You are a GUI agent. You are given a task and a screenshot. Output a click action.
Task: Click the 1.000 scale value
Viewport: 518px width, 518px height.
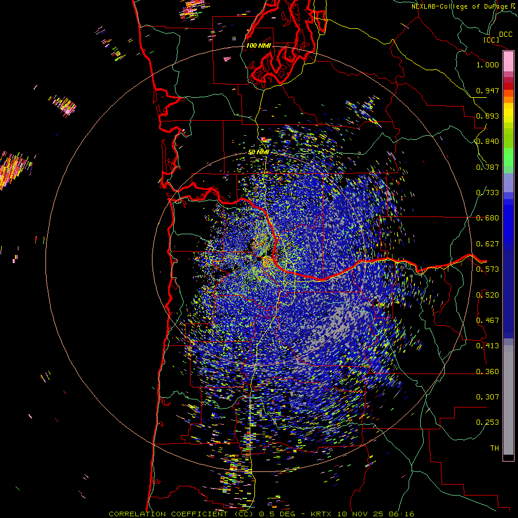pos(487,64)
